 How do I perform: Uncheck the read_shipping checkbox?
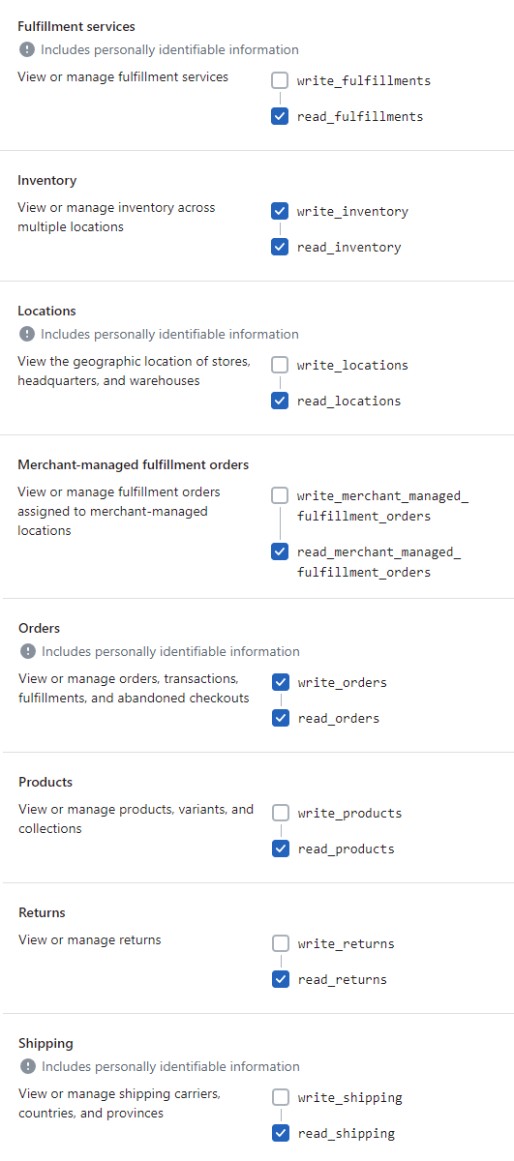click(281, 1133)
